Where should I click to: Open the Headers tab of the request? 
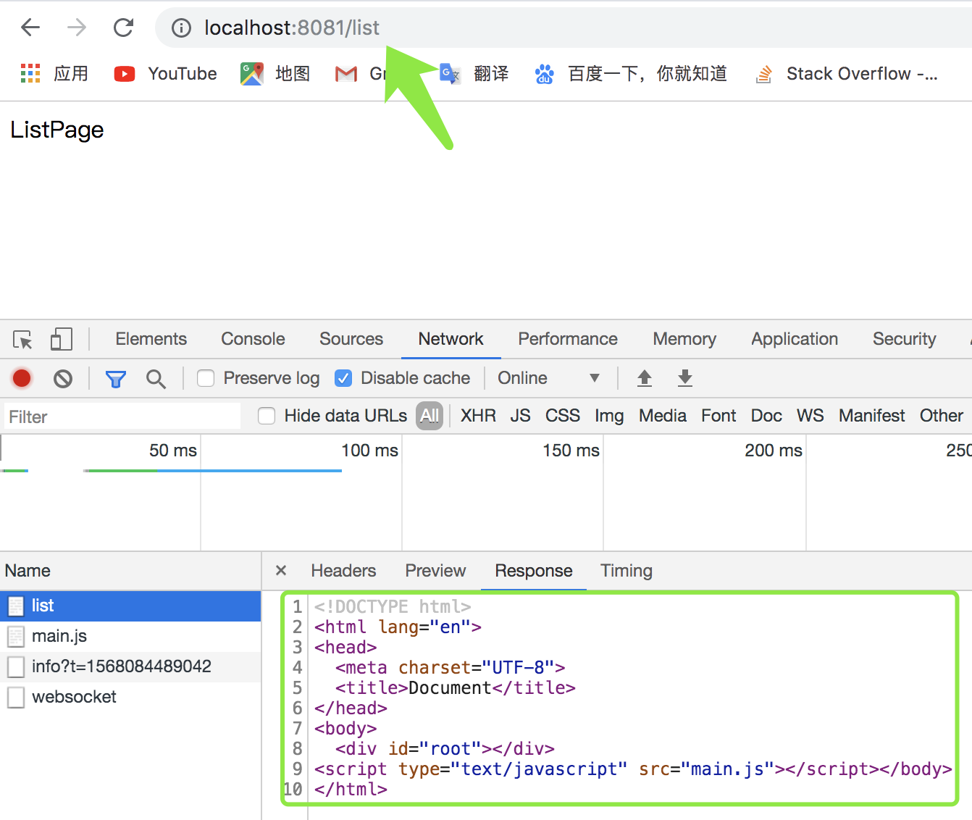[x=343, y=571]
